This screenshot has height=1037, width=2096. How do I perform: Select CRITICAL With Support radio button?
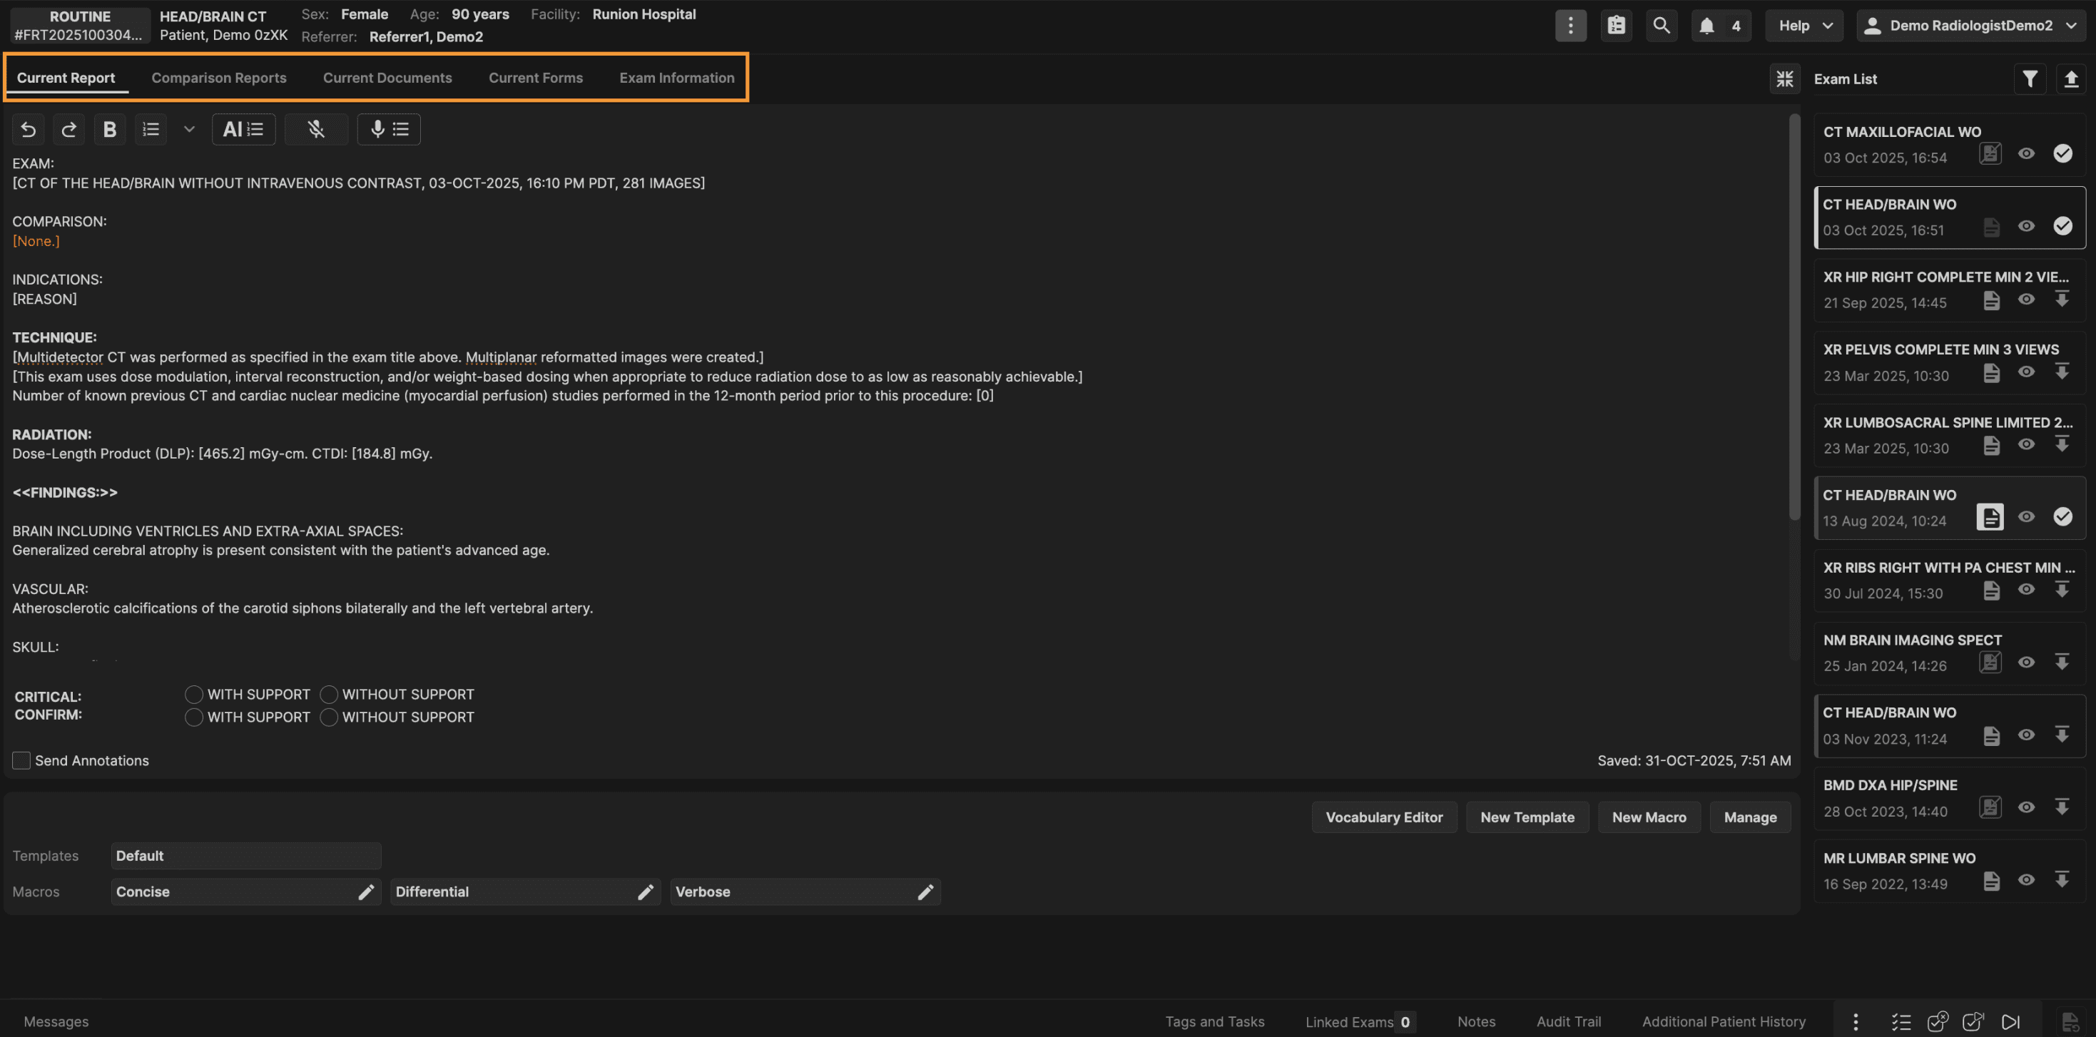point(193,695)
